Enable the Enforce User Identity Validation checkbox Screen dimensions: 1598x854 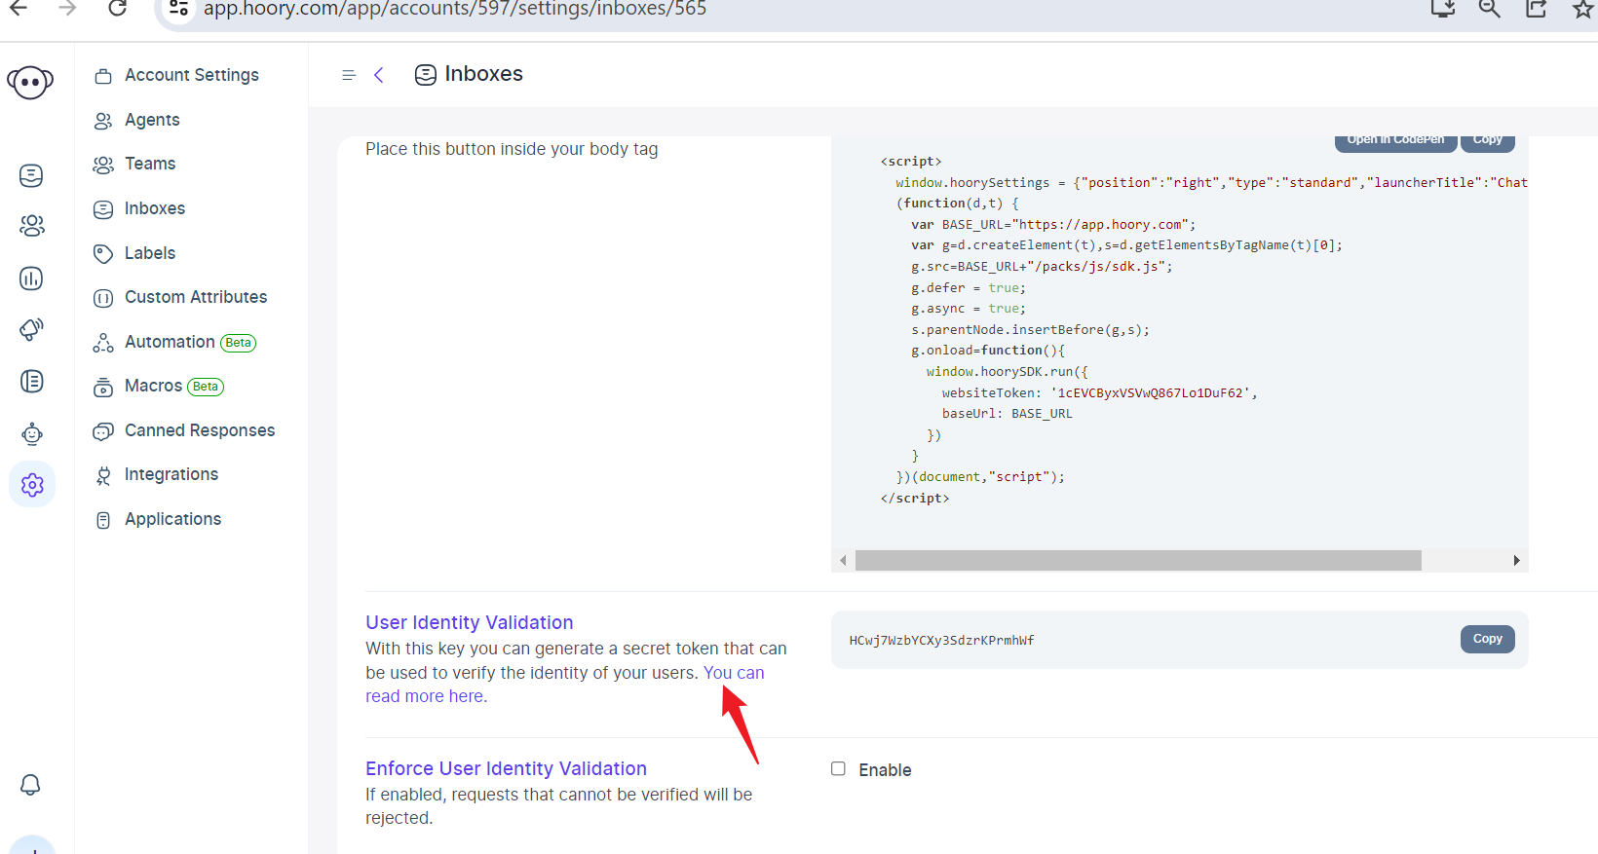click(838, 769)
